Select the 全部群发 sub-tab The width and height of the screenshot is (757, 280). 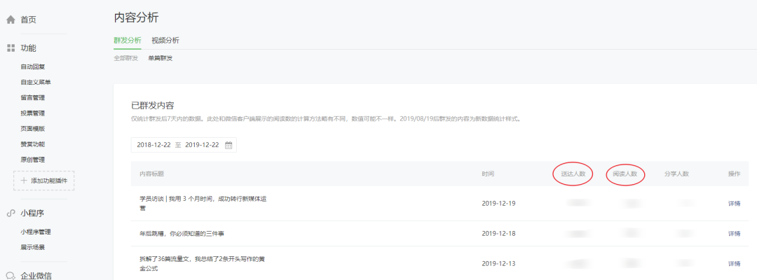[126, 58]
